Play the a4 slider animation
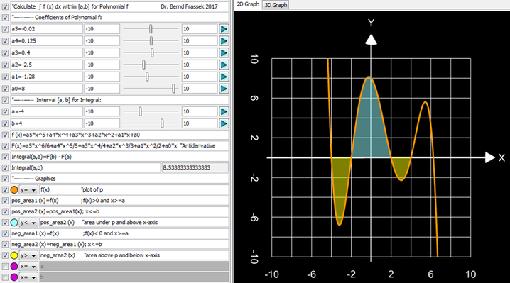 (x=224, y=41)
